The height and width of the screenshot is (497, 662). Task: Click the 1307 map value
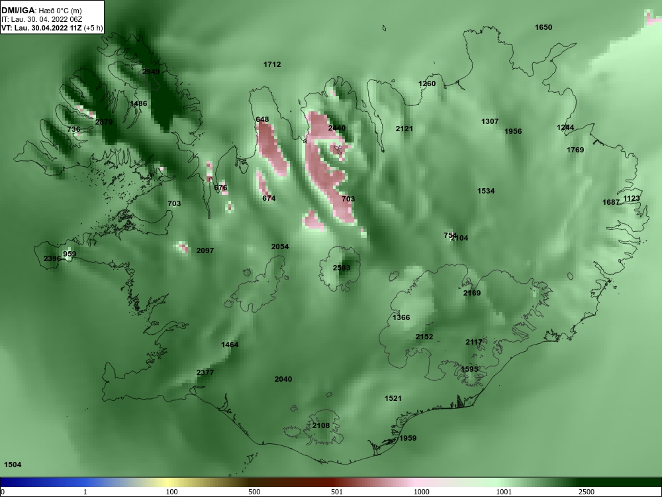point(490,122)
